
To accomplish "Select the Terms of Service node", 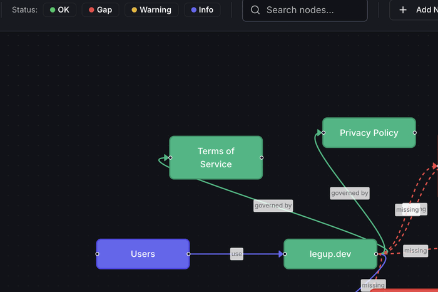I will click(x=216, y=157).
